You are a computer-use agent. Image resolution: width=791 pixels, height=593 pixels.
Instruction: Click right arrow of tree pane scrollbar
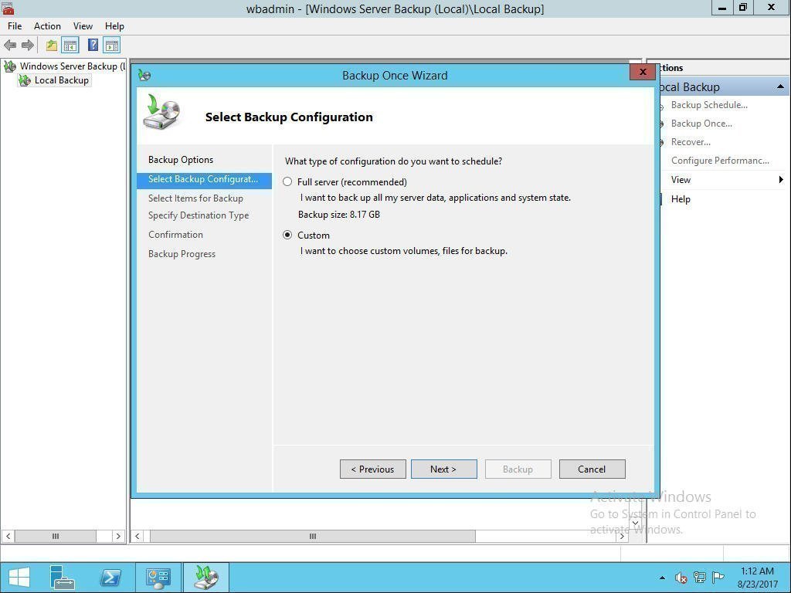coord(118,536)
